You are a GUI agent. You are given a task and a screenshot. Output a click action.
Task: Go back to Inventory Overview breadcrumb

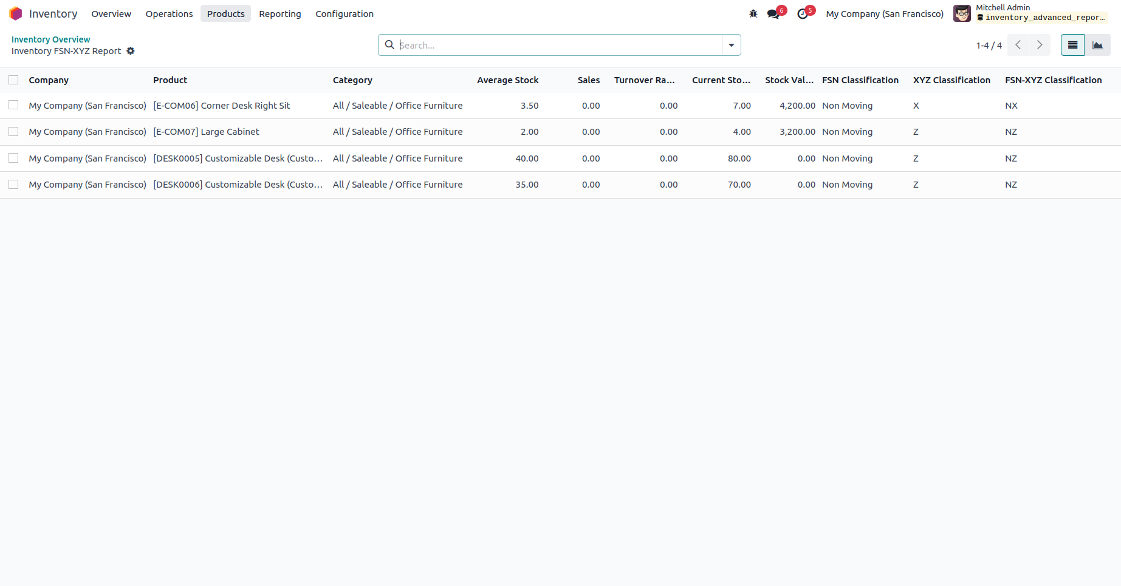(50, 39)
